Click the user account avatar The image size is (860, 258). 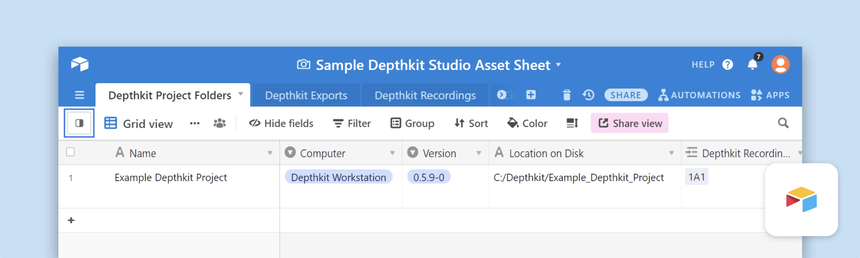(780, 64)
